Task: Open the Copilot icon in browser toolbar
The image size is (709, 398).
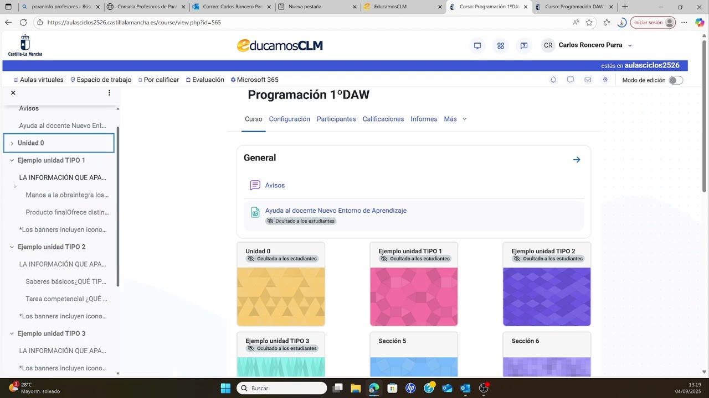Action: point(699,23)
